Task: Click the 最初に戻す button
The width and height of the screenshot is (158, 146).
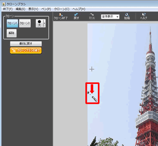Action: [26, 44]
